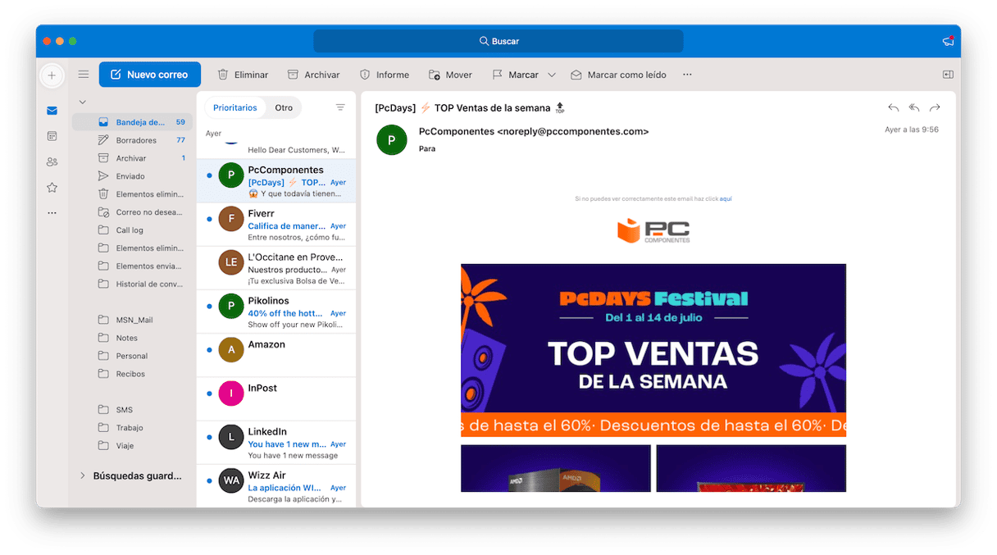Open the LinkedIn email
The height and width of the screenshot is (555, 997).
pyautogui.click(x=276, y=442)
